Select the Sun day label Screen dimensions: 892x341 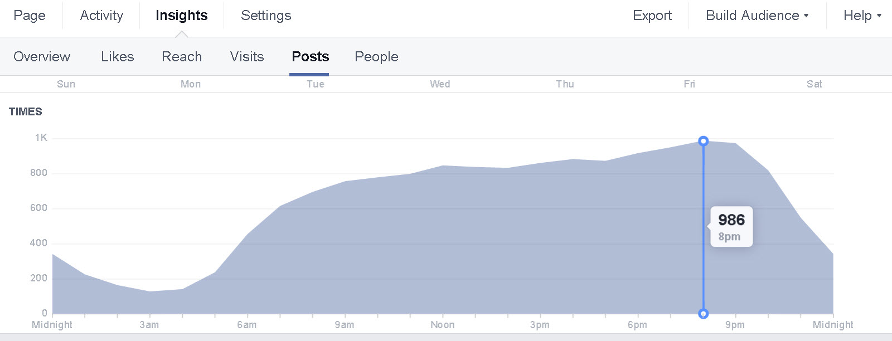tap(66, 84)
